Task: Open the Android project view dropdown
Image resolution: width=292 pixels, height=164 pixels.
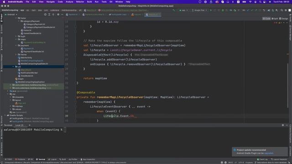Action: 11,15
